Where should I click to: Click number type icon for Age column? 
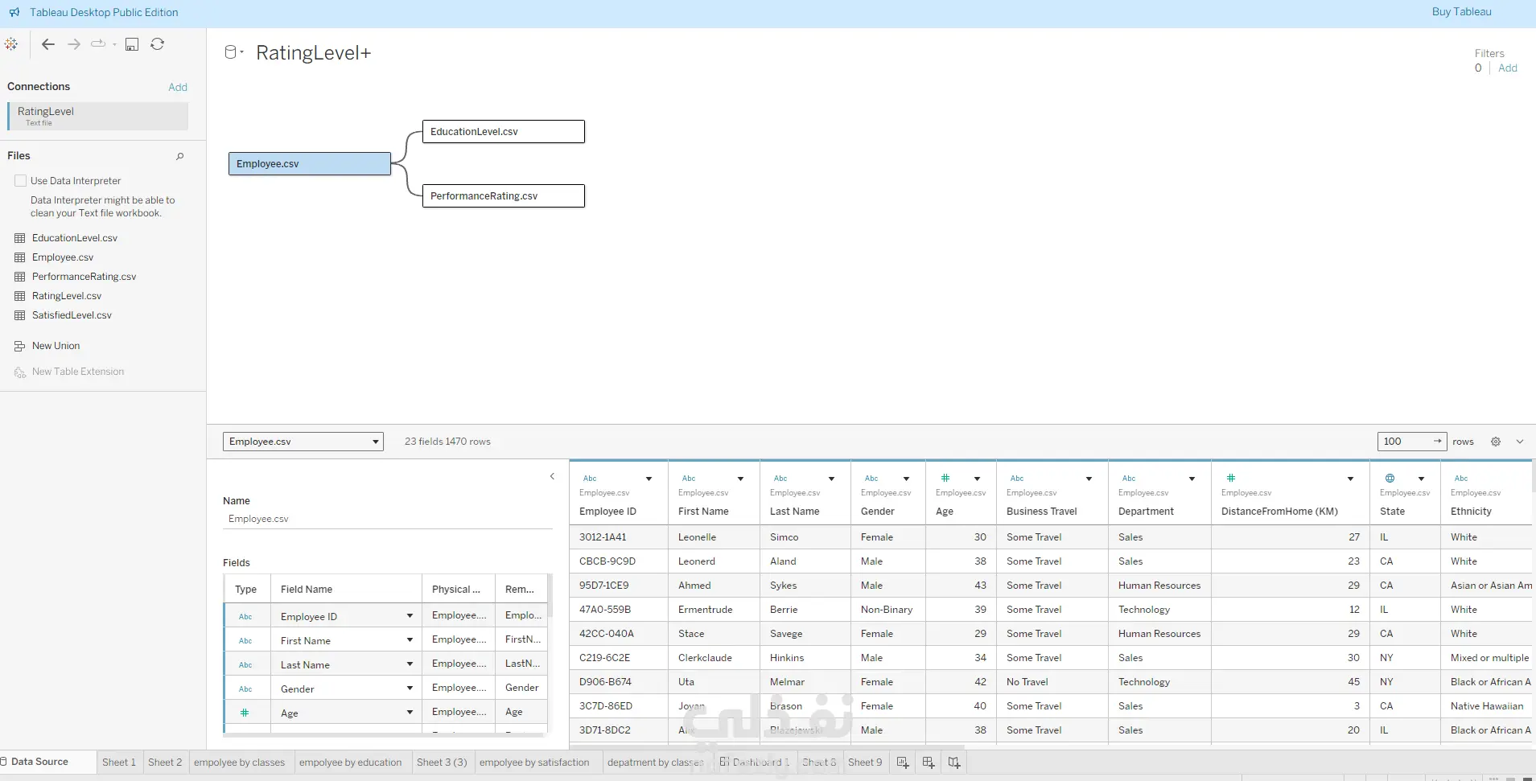(x=945, y=478)
